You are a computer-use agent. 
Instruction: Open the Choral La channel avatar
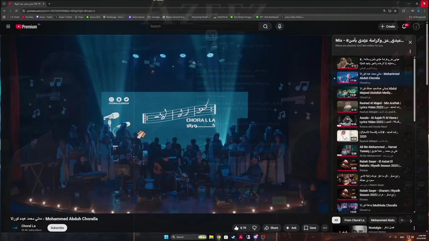pyautogui.click(x=15, y=228)
